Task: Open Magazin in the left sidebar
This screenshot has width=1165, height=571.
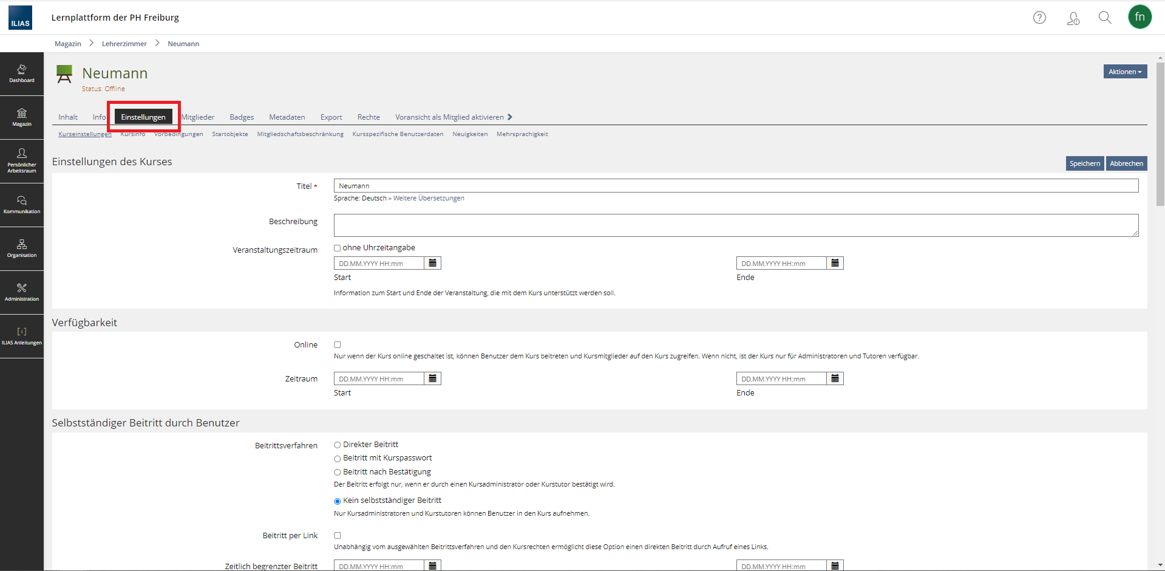Action: tap(22, 117)
